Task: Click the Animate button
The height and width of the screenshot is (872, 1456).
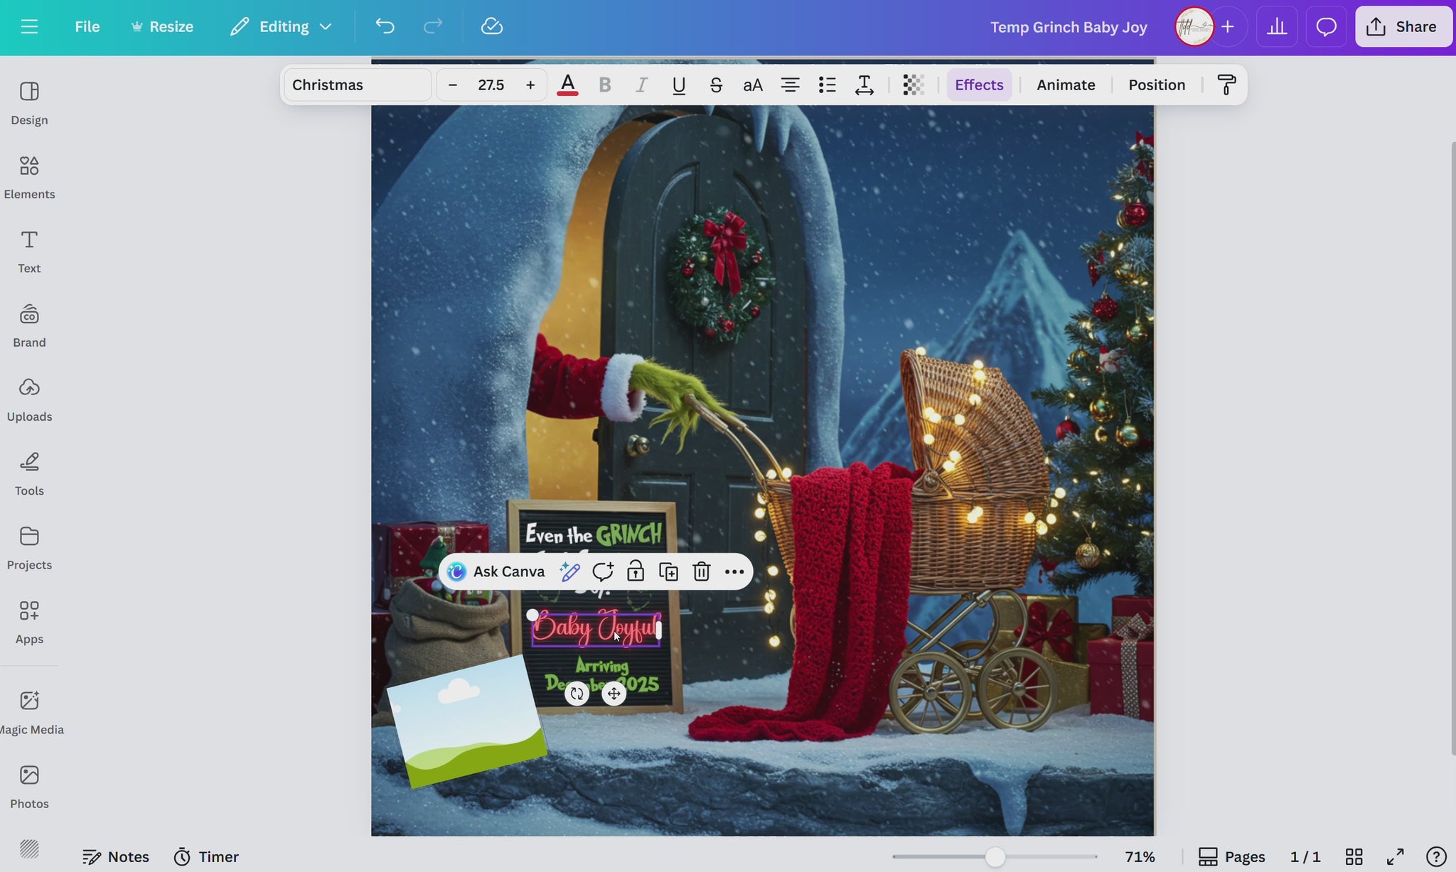Action: click(1066, 85)
